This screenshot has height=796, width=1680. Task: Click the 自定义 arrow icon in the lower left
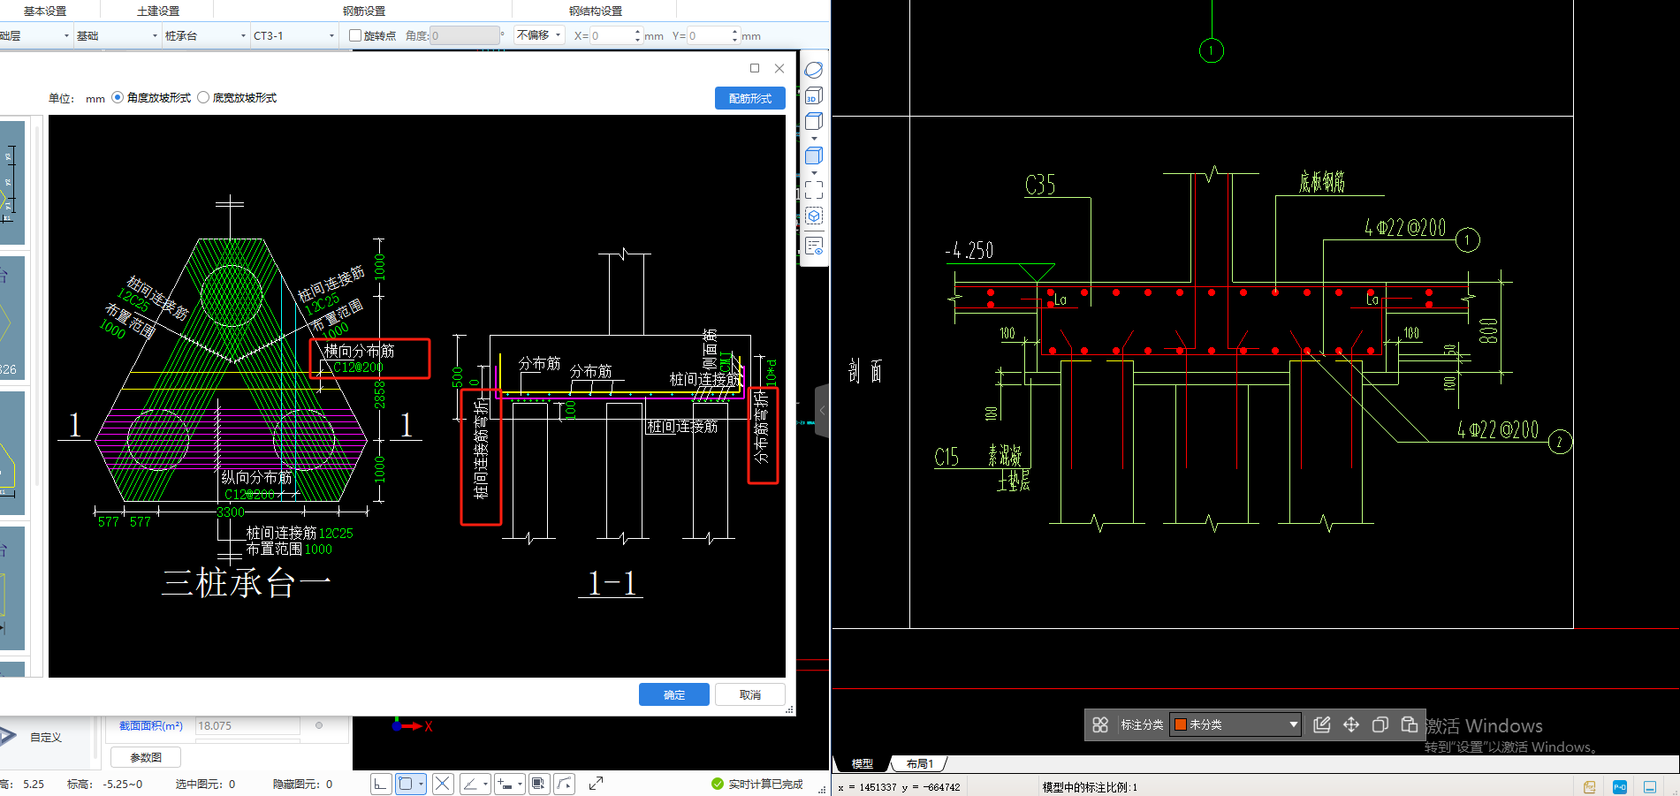pyautogui.click(x=8, y=736)
